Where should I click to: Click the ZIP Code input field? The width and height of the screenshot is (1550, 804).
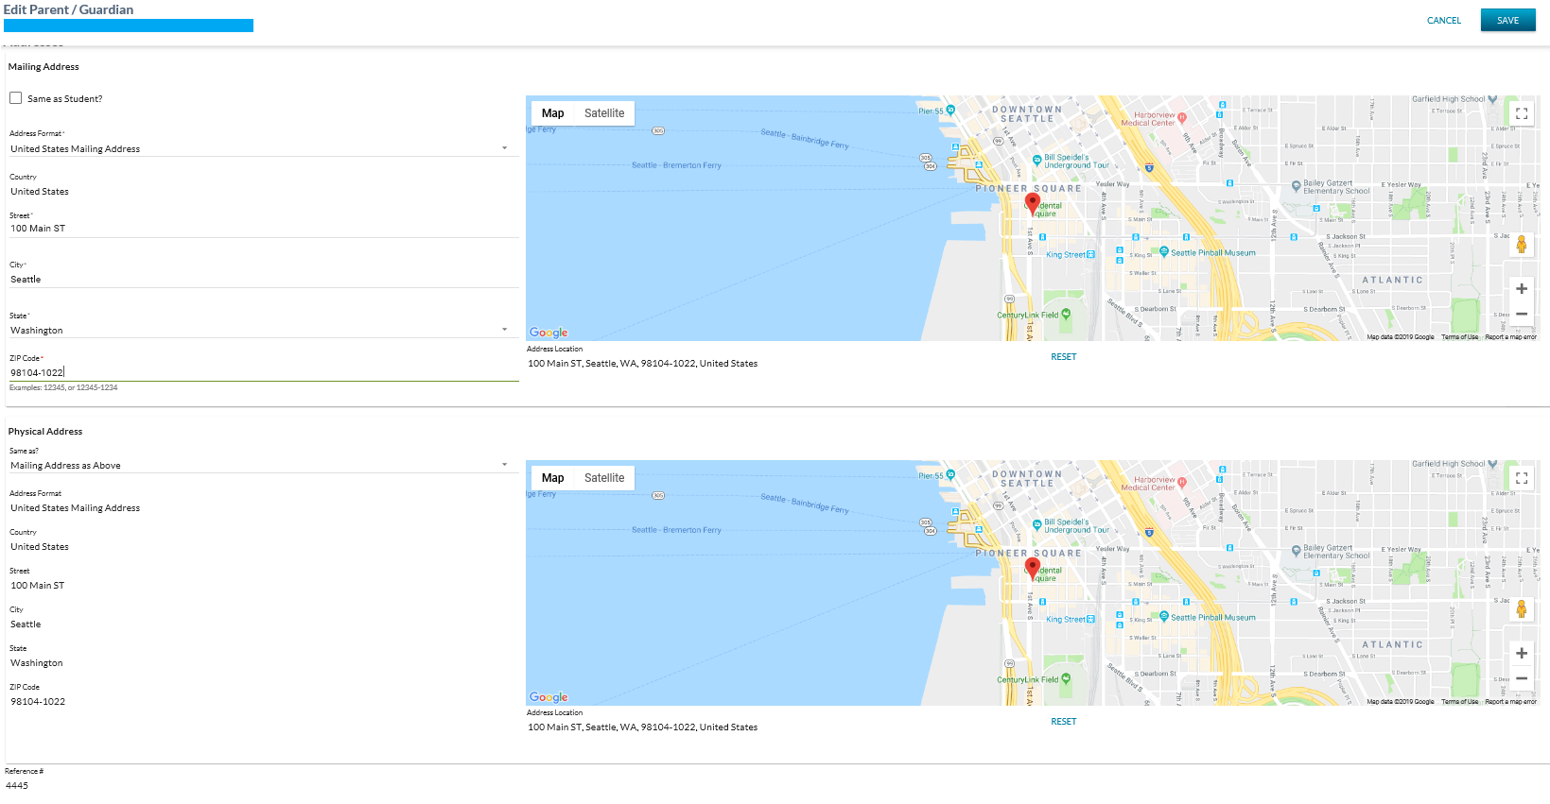coord(263,372)
